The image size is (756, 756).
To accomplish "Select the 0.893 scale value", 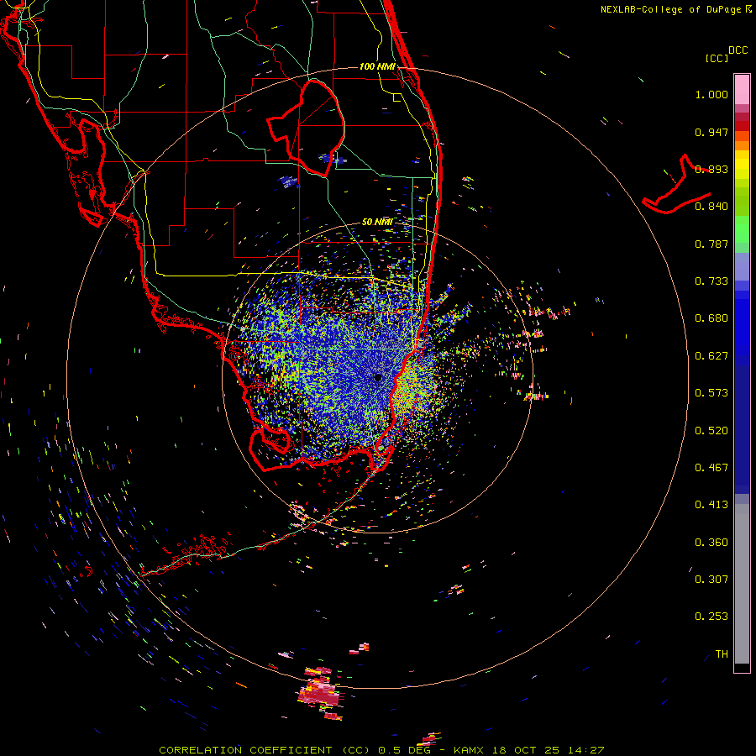I will click(x=711, y=169).
